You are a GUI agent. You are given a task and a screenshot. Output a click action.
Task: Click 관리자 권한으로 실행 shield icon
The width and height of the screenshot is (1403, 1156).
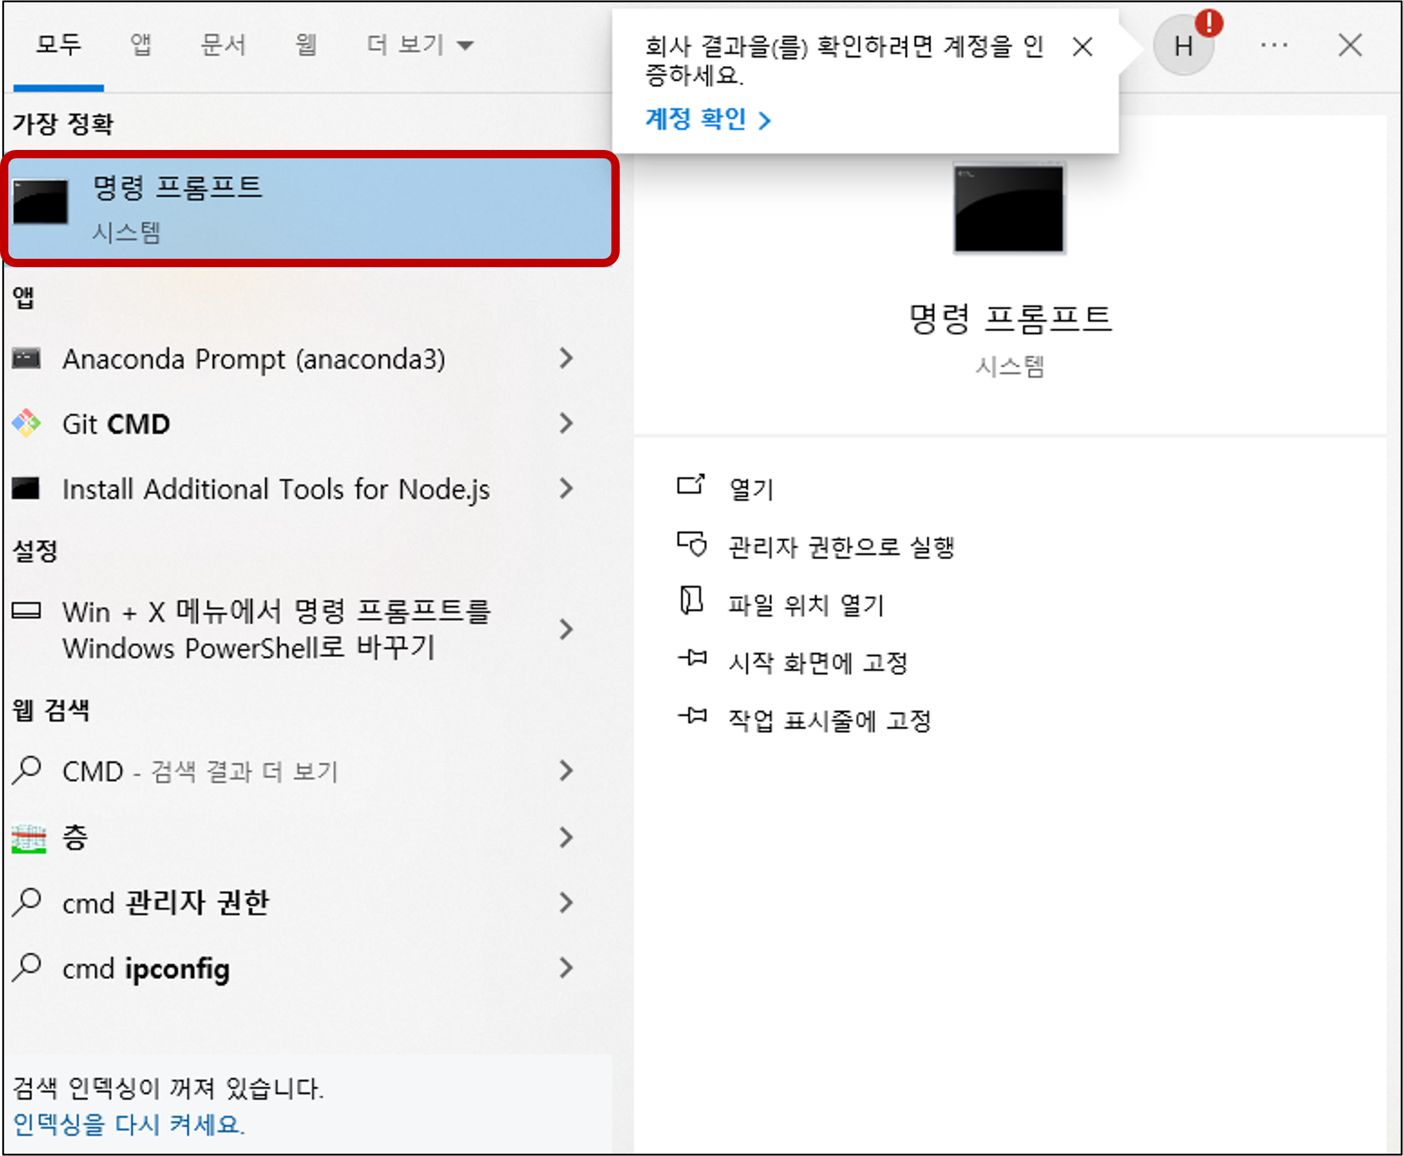(692, 544)
